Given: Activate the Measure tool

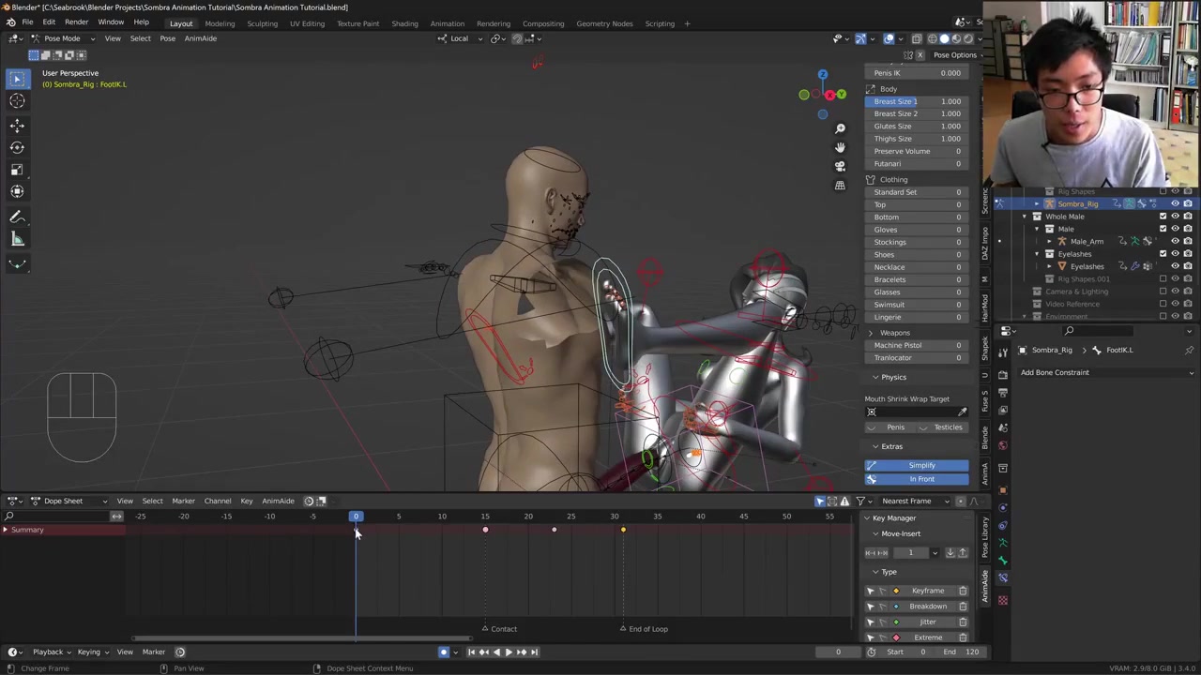Looking at the screenshot, I should [17, 239].
